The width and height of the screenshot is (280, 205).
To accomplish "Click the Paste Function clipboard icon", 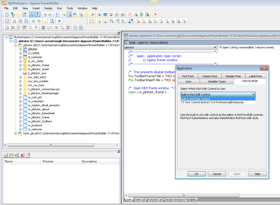I will 155,21.
